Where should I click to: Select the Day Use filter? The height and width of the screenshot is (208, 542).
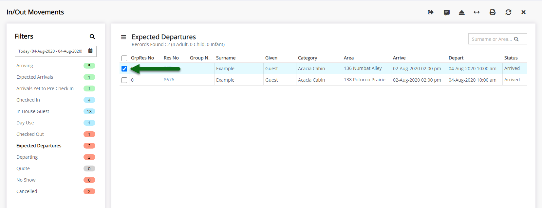coord(25,123)
